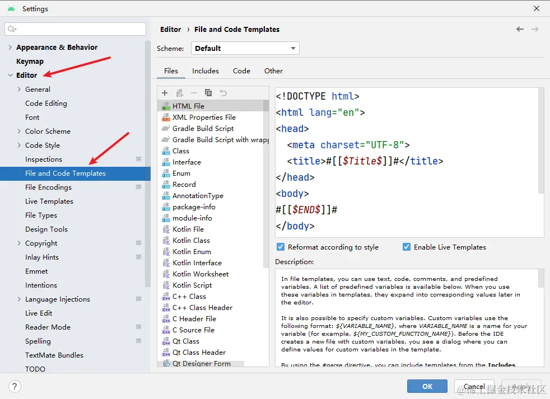Expand the Color Scheme node
550x399 pixels.
pyautogui.click(x=19, y=131)
